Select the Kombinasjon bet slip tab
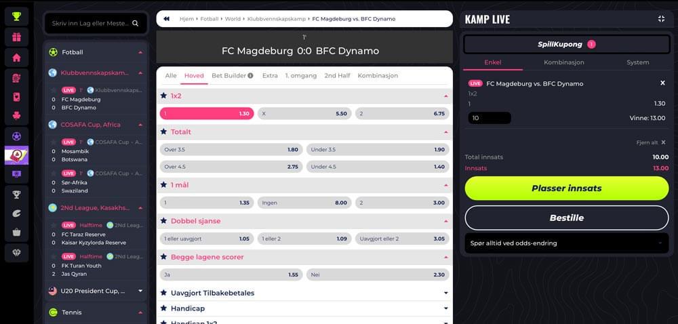The image size is (678, 324). (x=564, y=62)
